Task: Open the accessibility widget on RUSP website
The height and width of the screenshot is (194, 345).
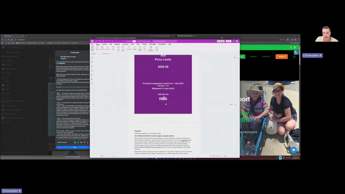Action: [x=296, y=52]
